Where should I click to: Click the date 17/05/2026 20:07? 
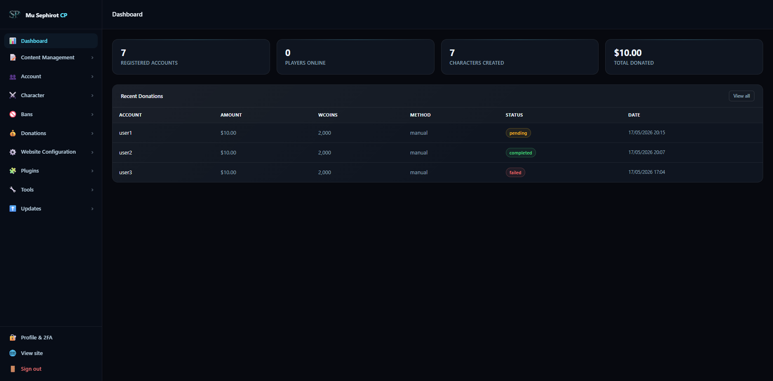pyautogui.click(x=646, y=152)
